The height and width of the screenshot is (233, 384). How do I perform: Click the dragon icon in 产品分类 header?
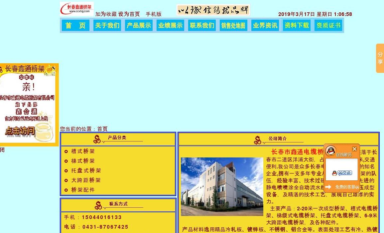click(x=97, y=139)
